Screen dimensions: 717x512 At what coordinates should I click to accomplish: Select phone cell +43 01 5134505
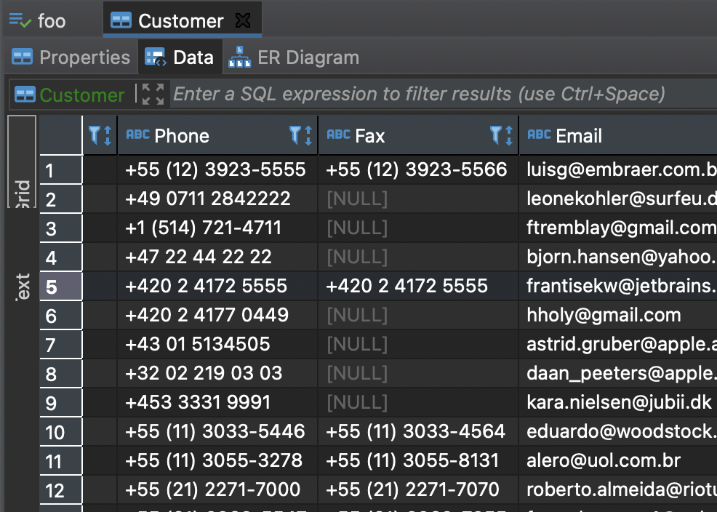217,345
